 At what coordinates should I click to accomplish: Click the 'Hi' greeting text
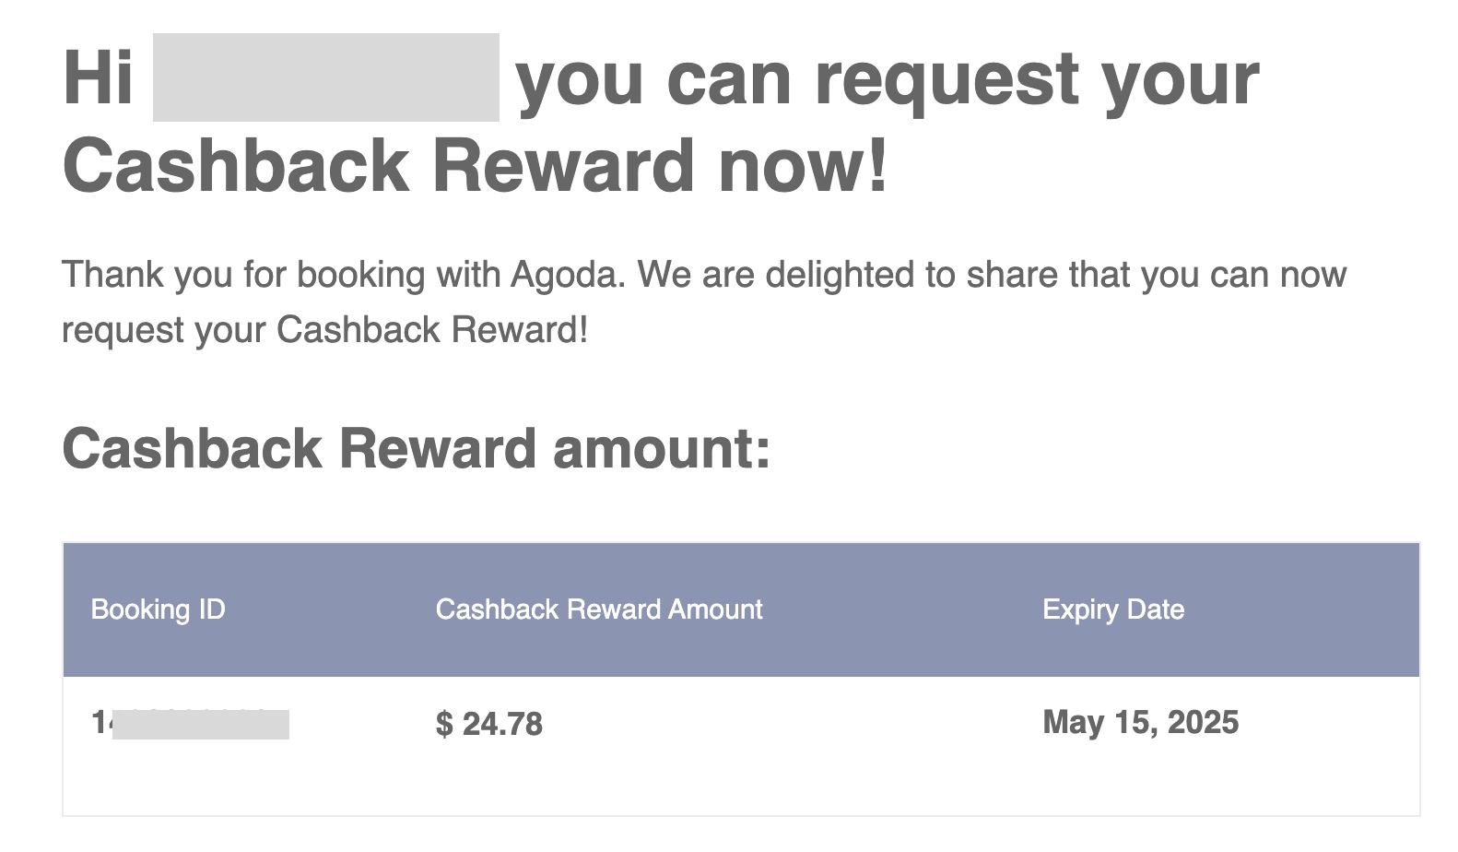[98, 77]
